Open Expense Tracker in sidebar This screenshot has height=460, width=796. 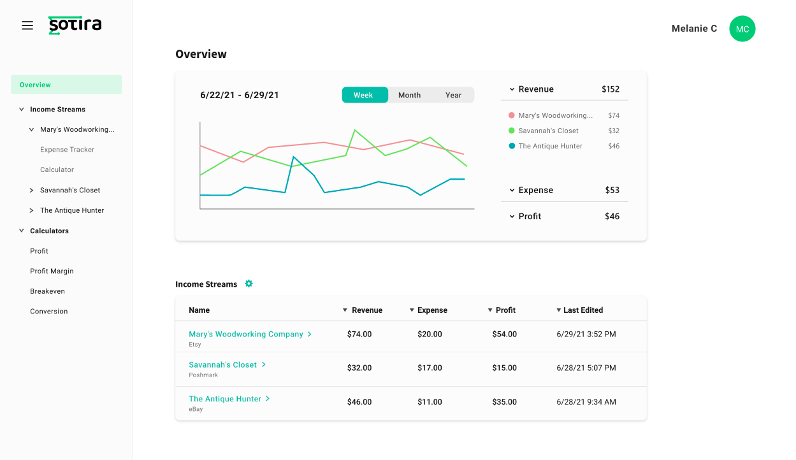(x=67, y=150)
